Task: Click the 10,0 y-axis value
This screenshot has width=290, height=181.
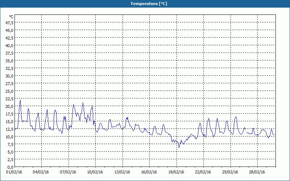Action: tap(9, 137)
